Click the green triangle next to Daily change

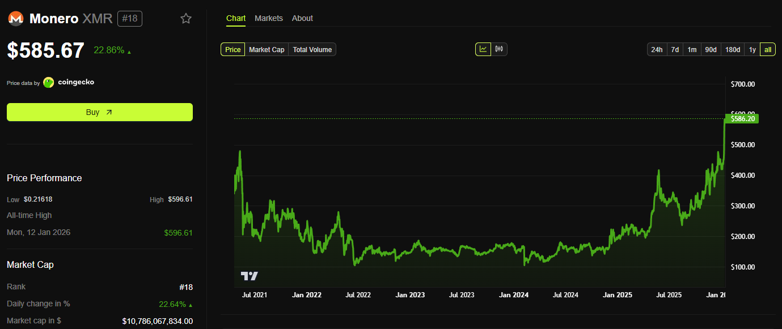coord(190,304)
